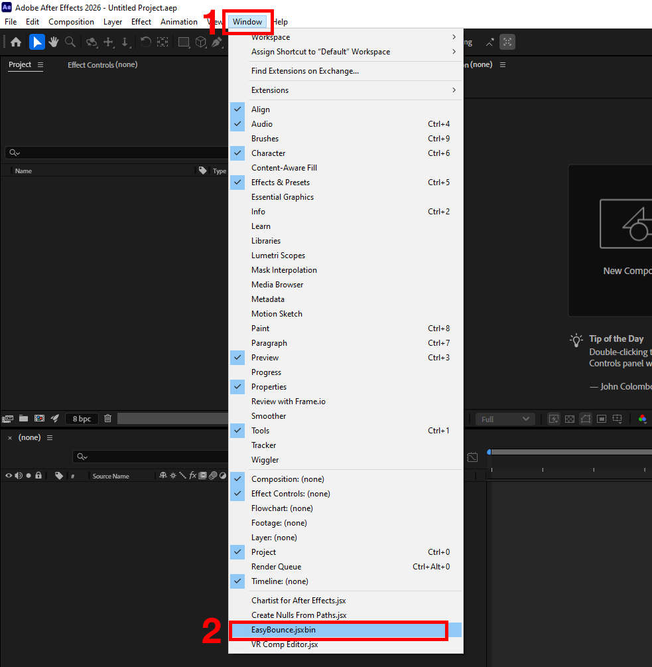Open timeline (none) panel hamburger menu
The height and width of the screenshot is (667, 652).
tap(50, 438)
